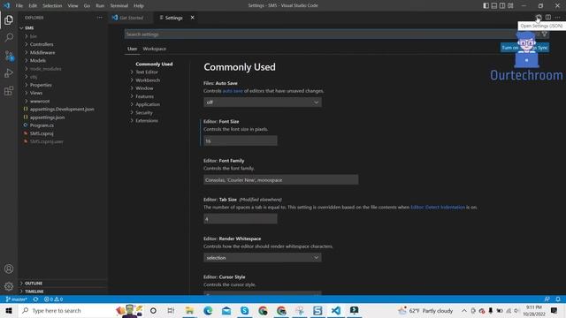Open Skype from the taskbar
This screenshot has height=318, width=566.
245,310
